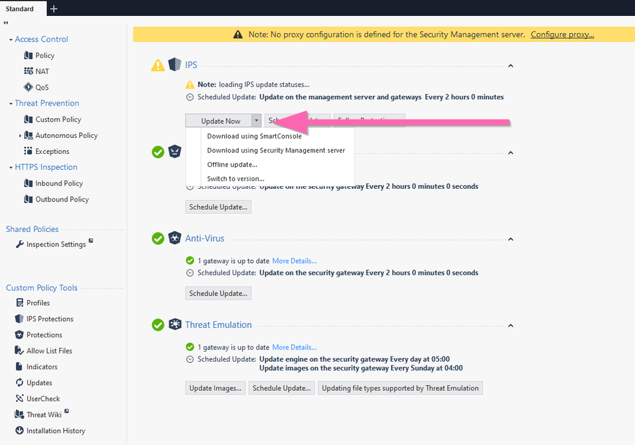This screenshot has width=635, height=445.
Task: Open Anti-Virus More Details... link
Action: pos(294,261)
